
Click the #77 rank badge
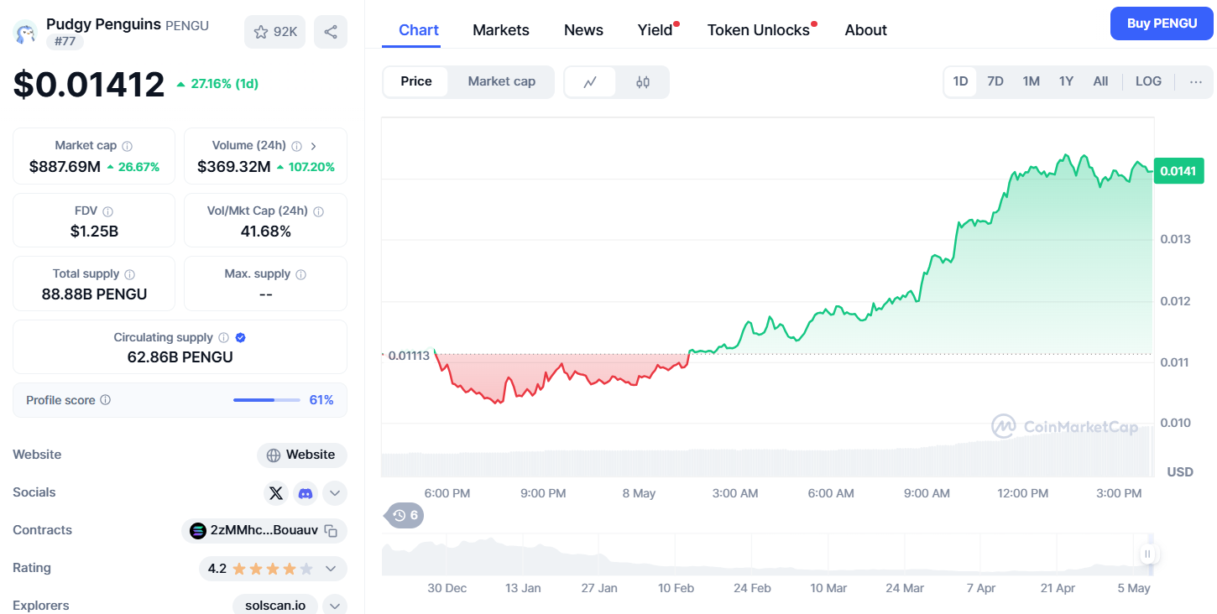pos(65,41)
